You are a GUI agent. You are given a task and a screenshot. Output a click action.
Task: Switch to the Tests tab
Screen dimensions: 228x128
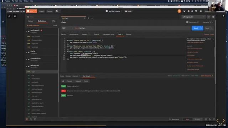[x=120, y=34]
